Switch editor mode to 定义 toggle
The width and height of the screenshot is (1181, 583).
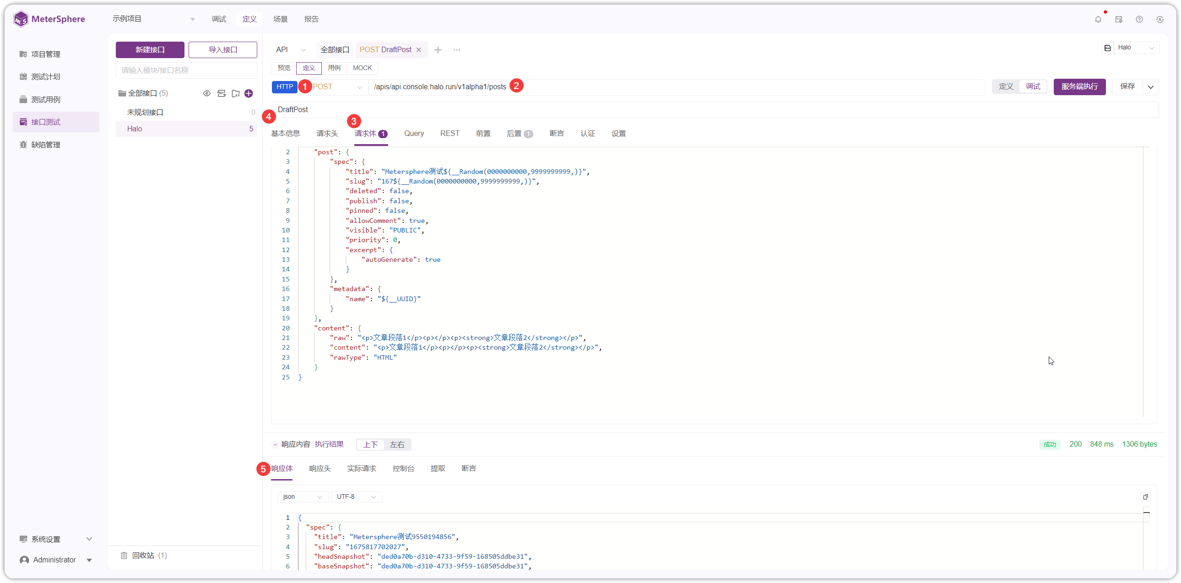pos(1006,86)
